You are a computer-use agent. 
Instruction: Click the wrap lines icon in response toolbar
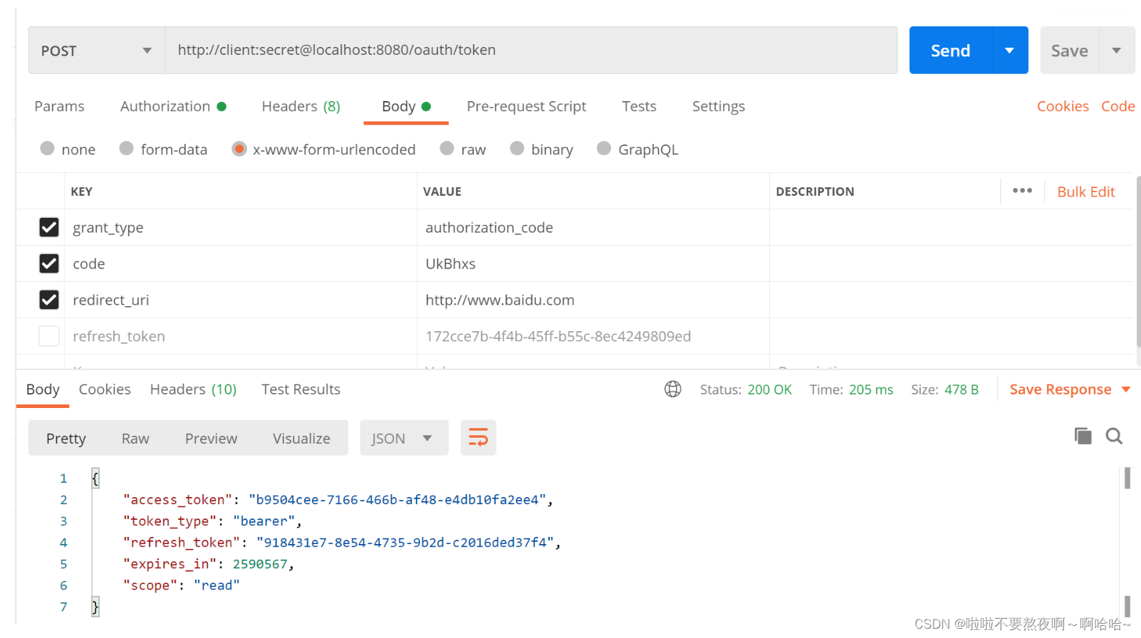coord(478,437)
